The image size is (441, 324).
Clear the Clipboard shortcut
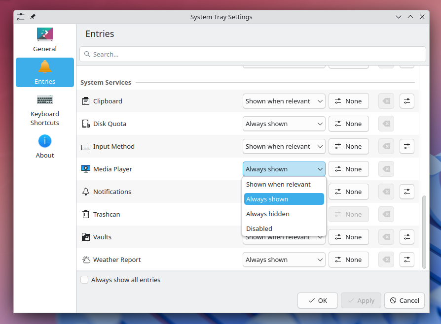point(386,101)
